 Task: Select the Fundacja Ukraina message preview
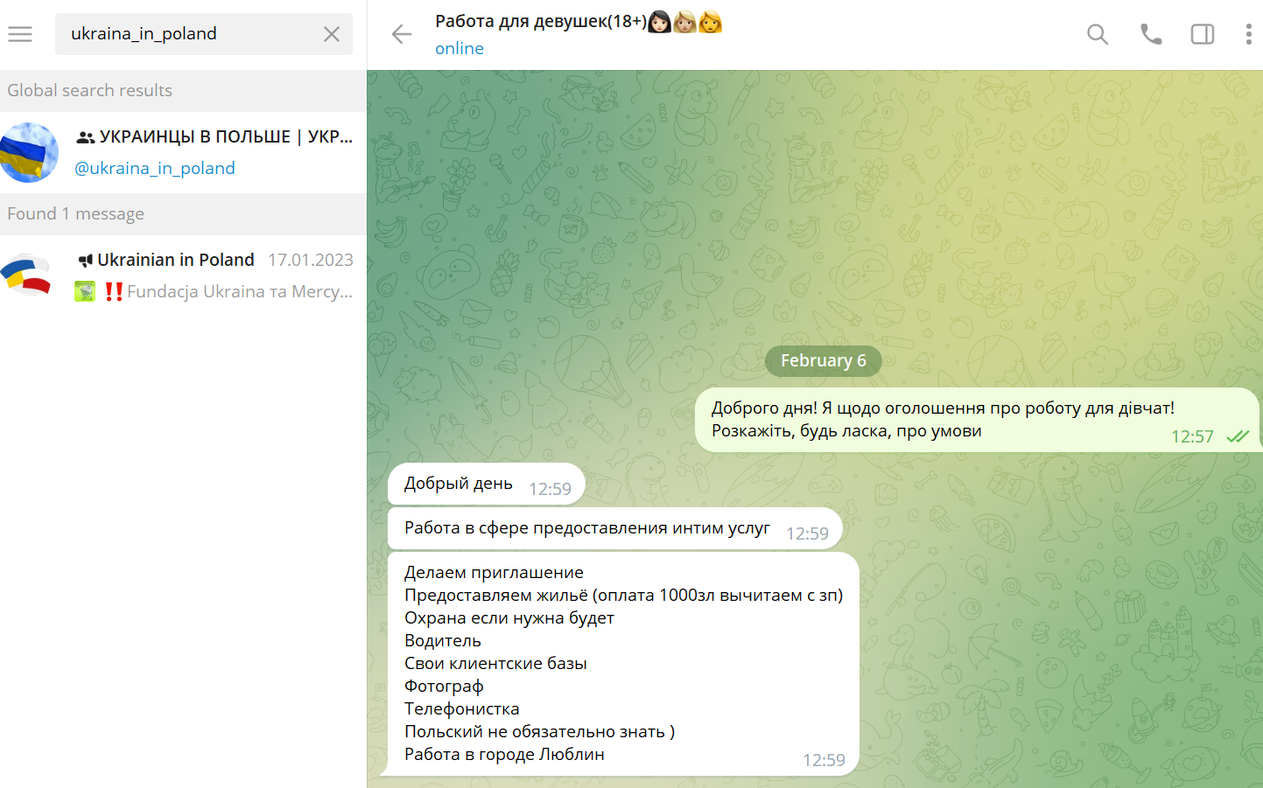(239, 292)
